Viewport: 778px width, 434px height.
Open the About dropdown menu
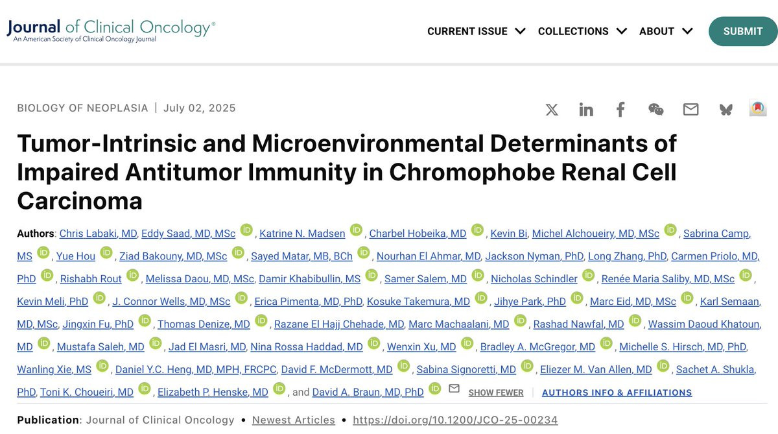click(x=666, y=31)
